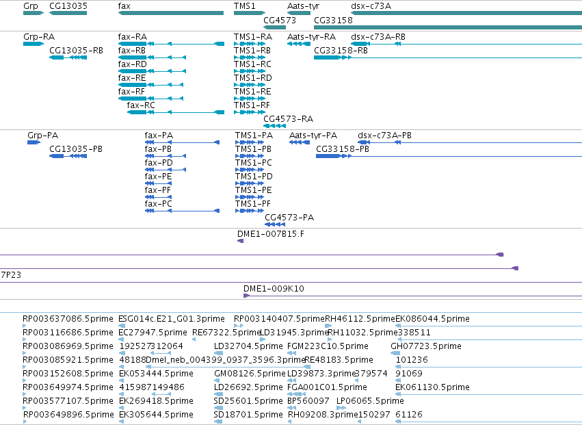The width and height of the screenshot is (582, 425).
Task: Select the TMS1-RD transcript label
Action: click(253, 78)
